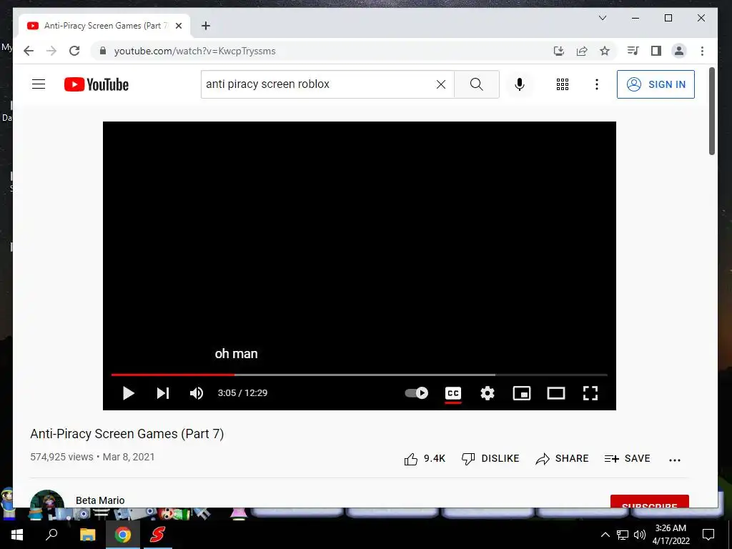Open Windows notification center
The image size is (732, 549).
(708, 535)
